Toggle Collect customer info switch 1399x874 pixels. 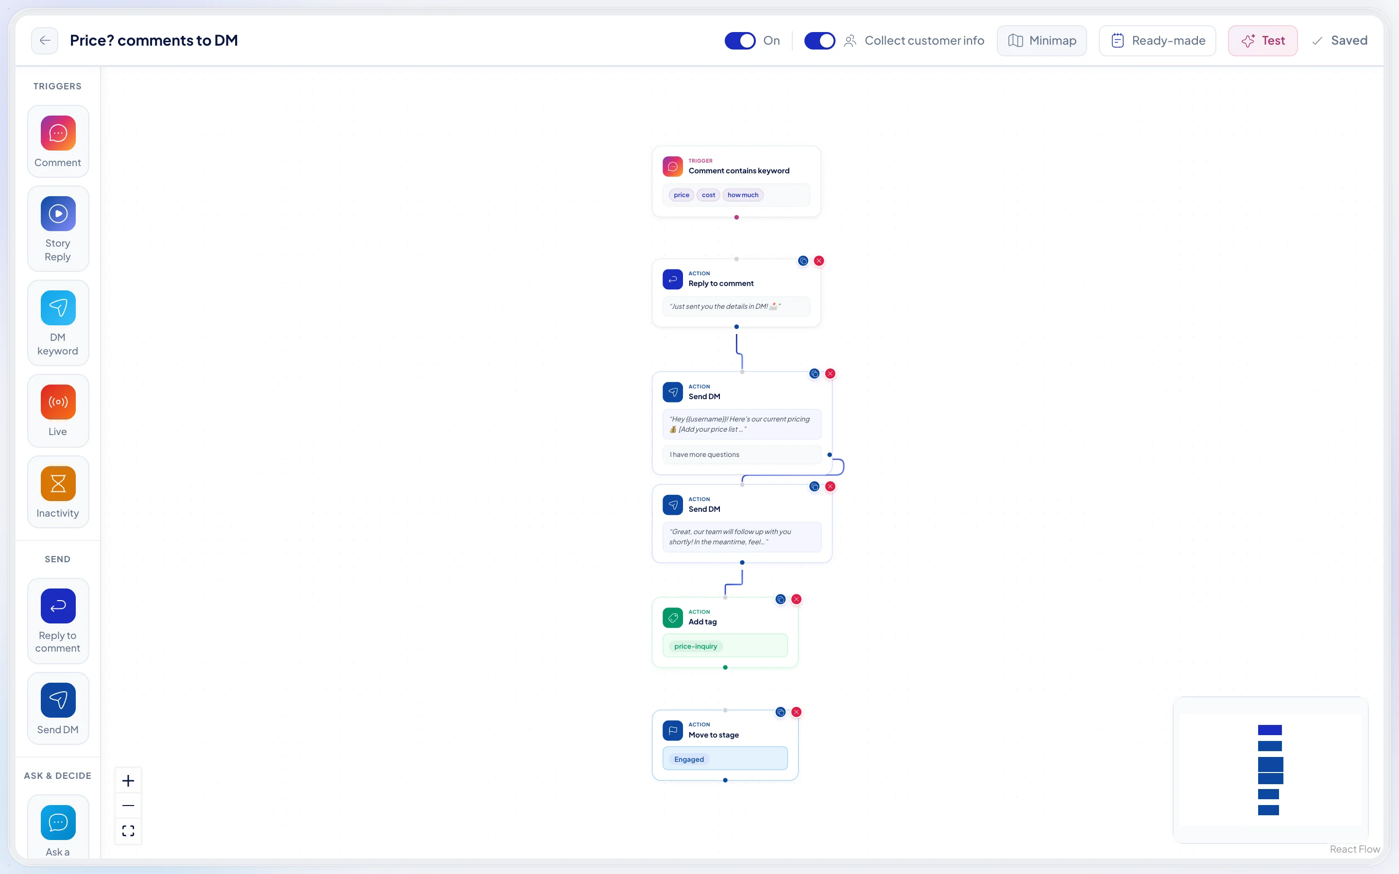820,40
